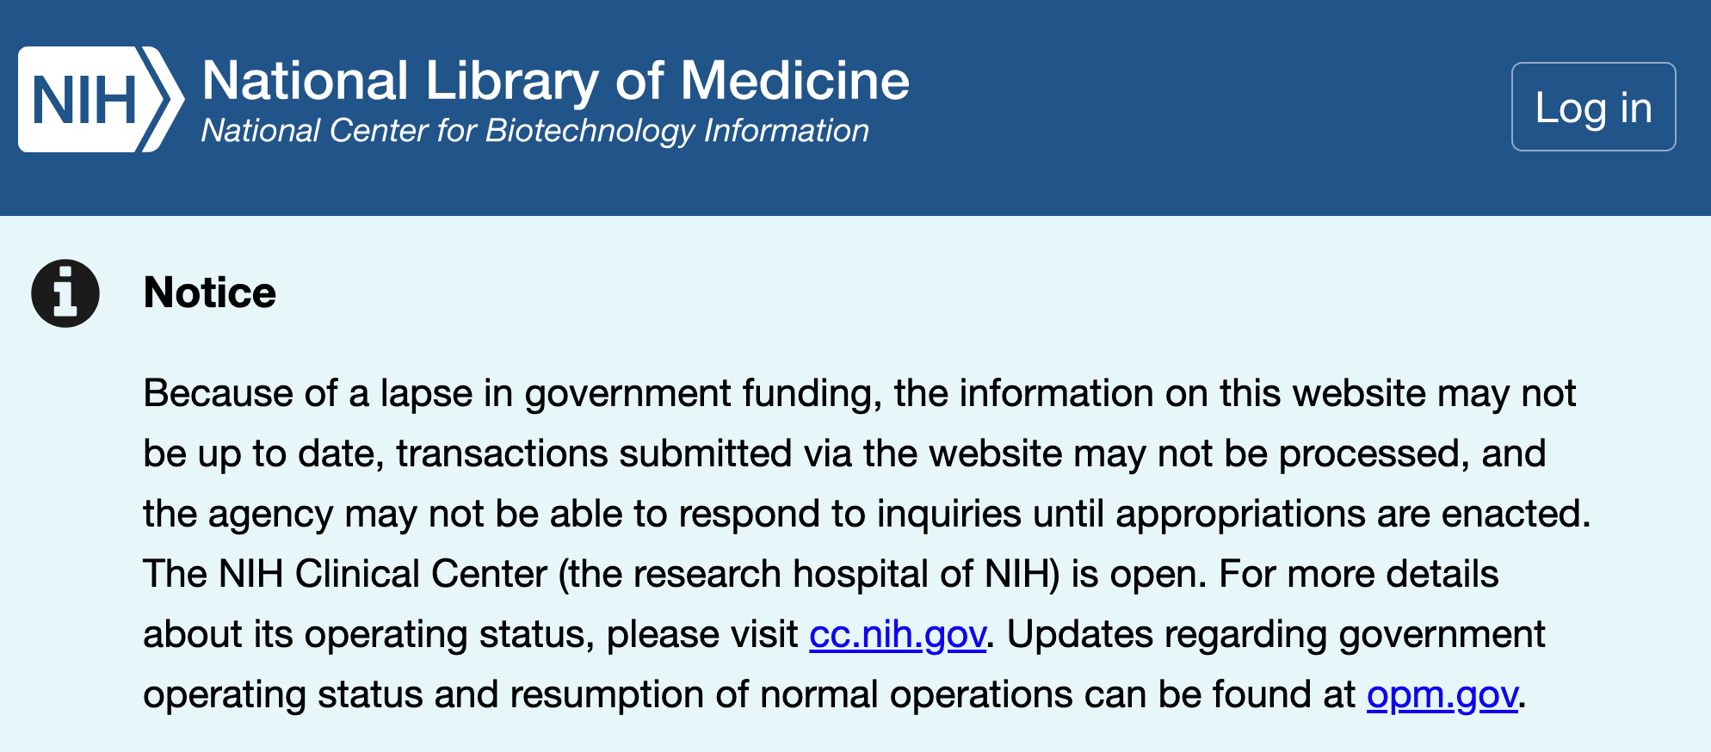Click the National Library of Medicine title
The height and width of the screenshot is (752, 1711).
point(555,81)
